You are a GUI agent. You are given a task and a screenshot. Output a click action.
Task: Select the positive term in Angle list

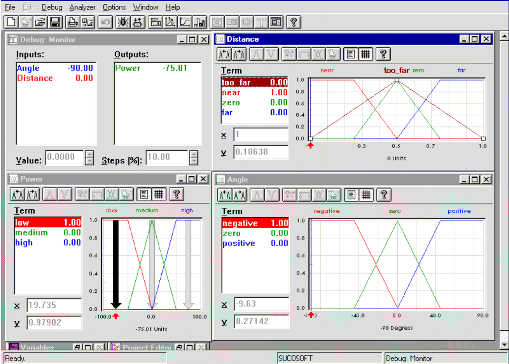[255, 243]
